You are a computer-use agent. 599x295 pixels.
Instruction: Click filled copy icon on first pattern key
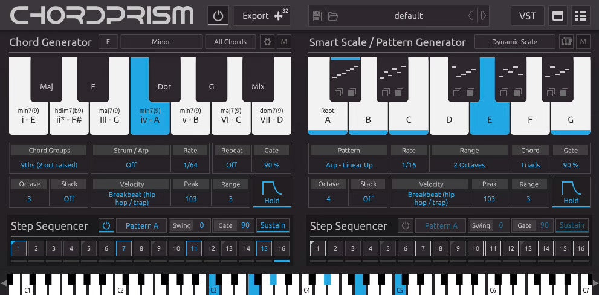click(x=352, y=92)
